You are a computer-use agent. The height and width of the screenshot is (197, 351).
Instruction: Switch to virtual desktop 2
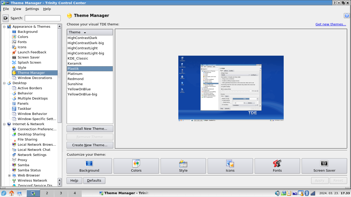[x=47, y=193]
